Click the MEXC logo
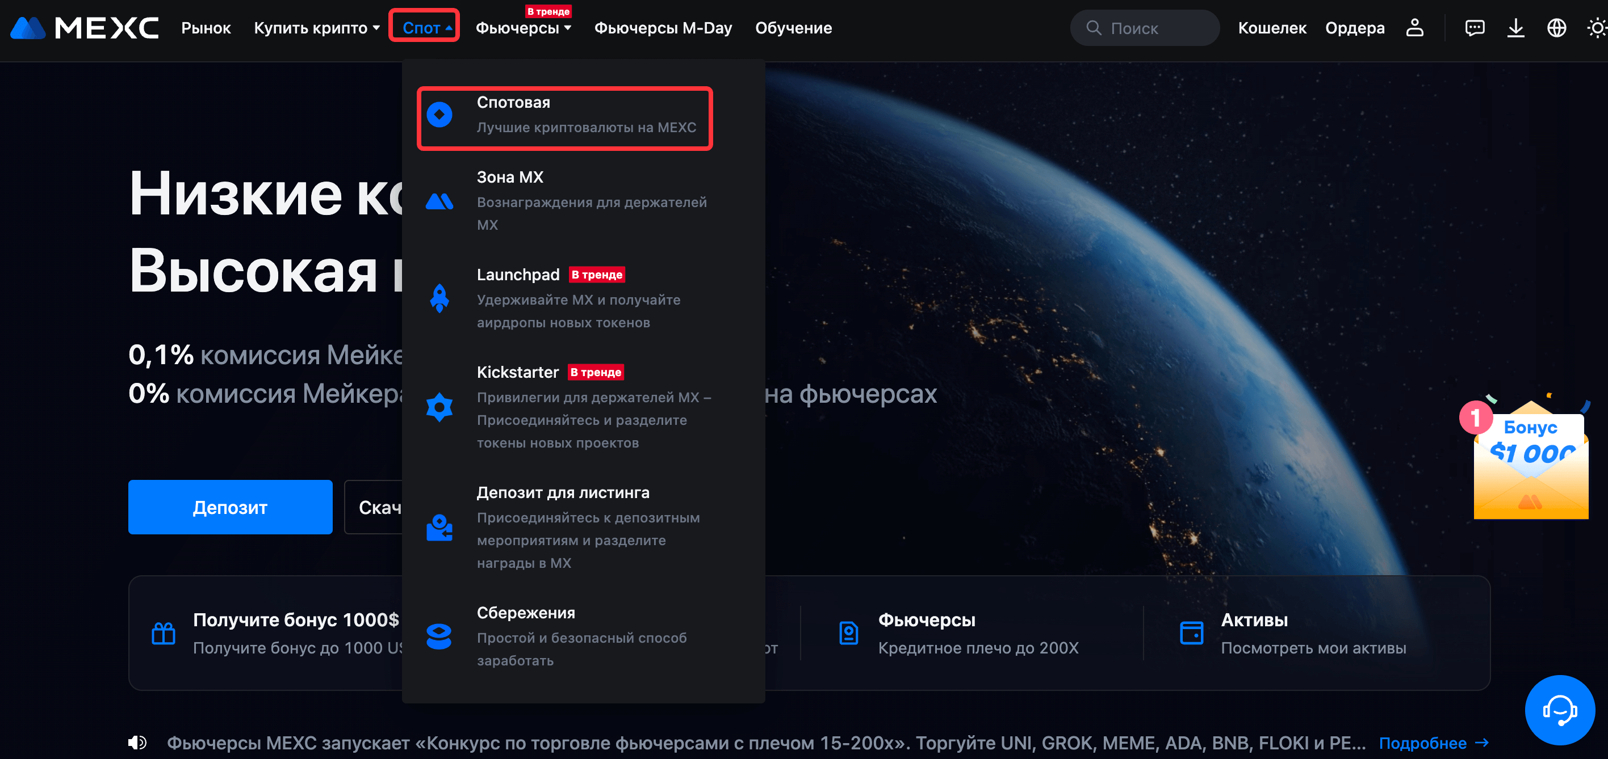The height and width of the screenshot is (759, 1608). 84,28
